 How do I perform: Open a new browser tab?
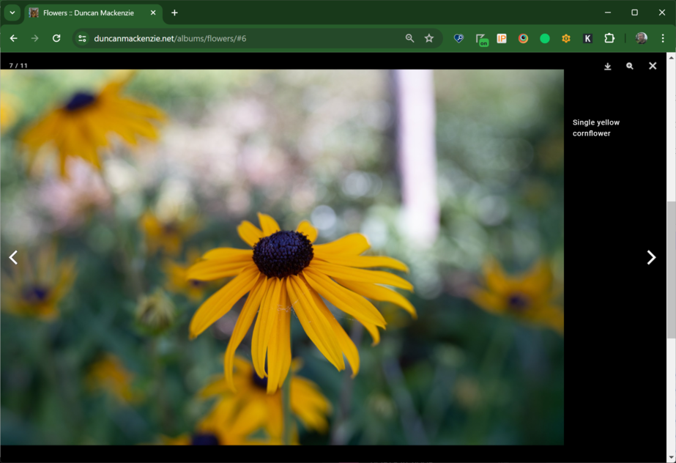[x=174, y=13]
